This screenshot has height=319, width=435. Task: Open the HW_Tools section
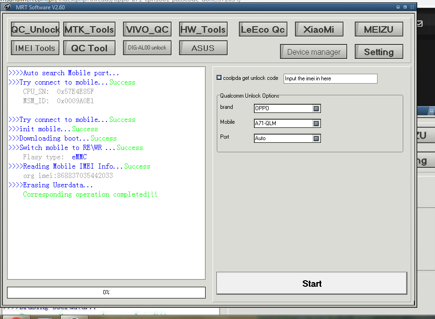(x=203, y=29)
